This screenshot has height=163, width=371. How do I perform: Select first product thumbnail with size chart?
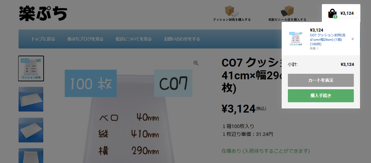(31, 69)
